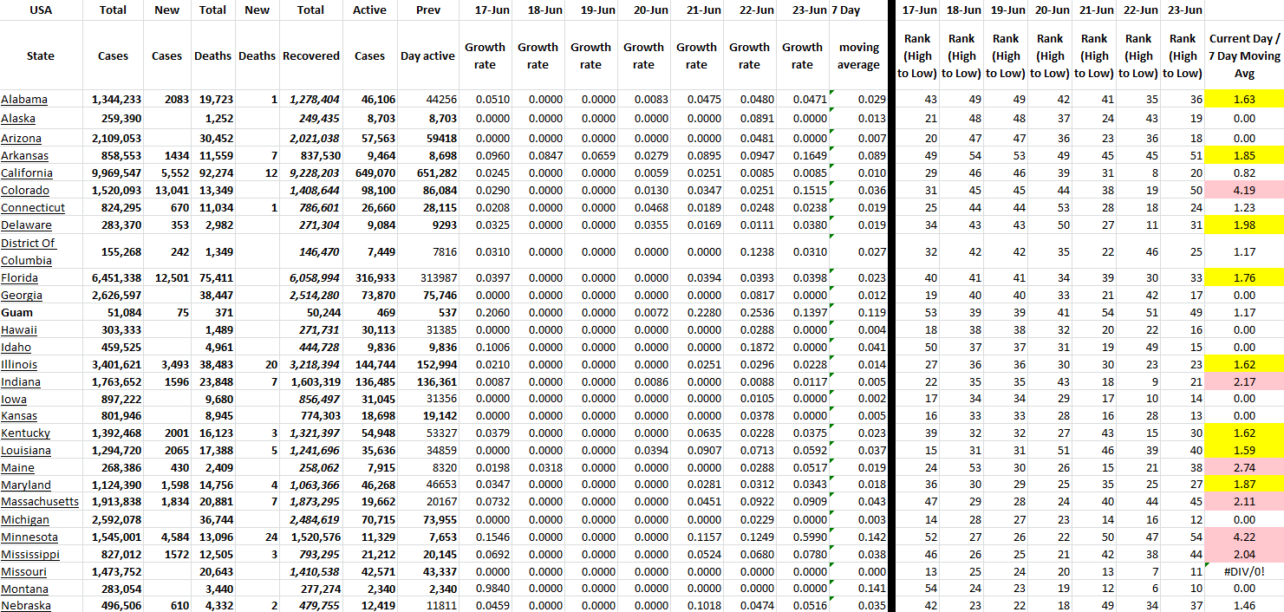Select the bold Guam cell

16,313
